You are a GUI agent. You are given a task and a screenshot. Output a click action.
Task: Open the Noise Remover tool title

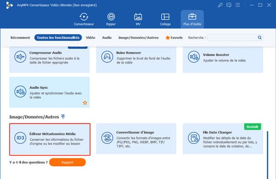[129, 53]
